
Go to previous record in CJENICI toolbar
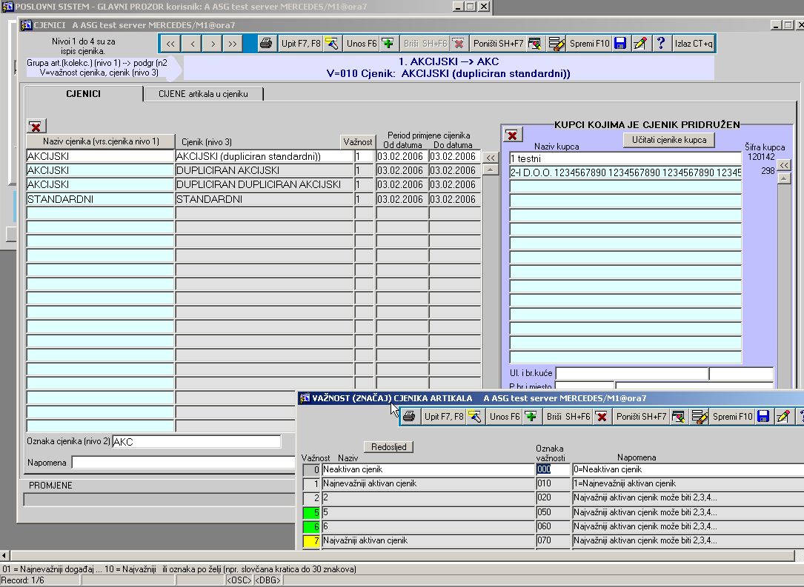192,44
